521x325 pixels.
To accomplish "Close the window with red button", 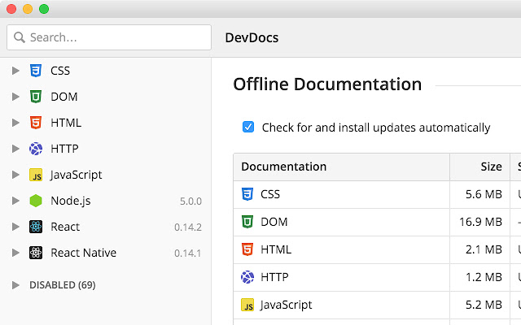I will (x=11, y=9).
